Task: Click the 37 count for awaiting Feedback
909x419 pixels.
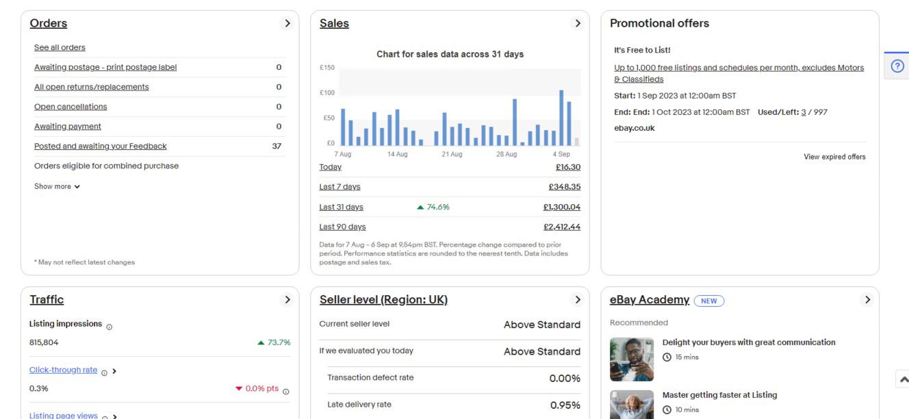Action: coord(277,146)
